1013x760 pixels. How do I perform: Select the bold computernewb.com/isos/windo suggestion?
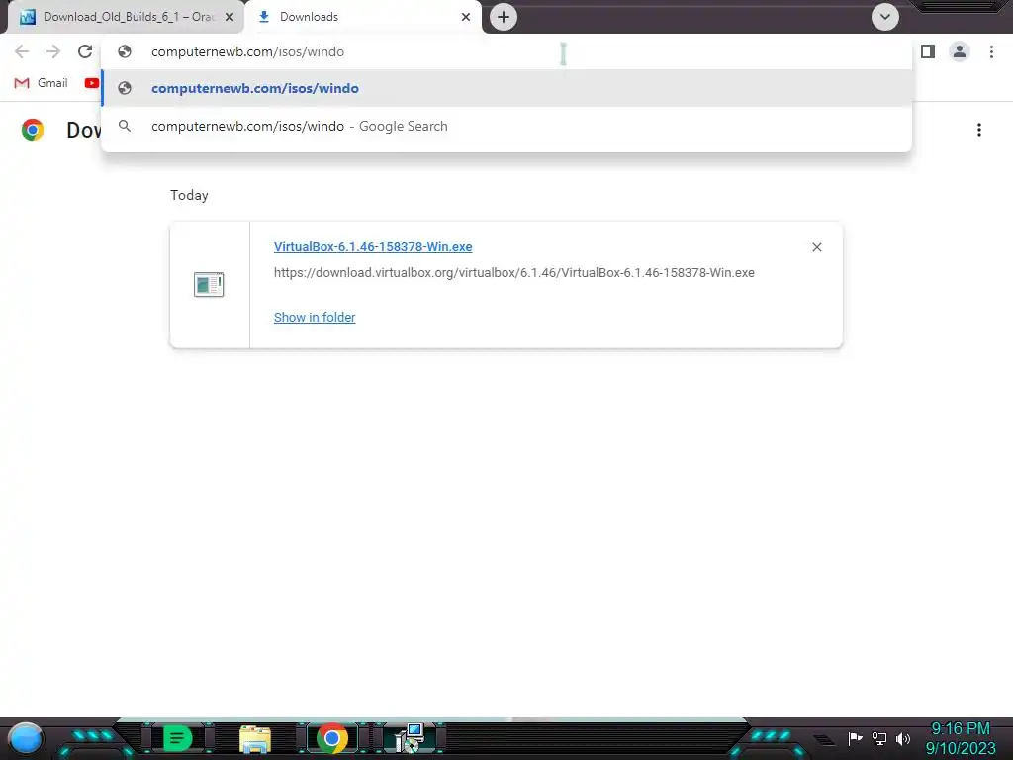click(x=506, y=88)
